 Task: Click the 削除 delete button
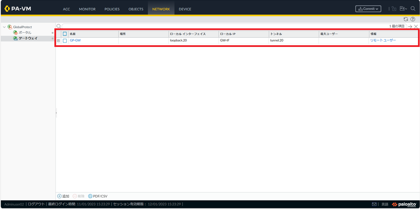point(78,196)
